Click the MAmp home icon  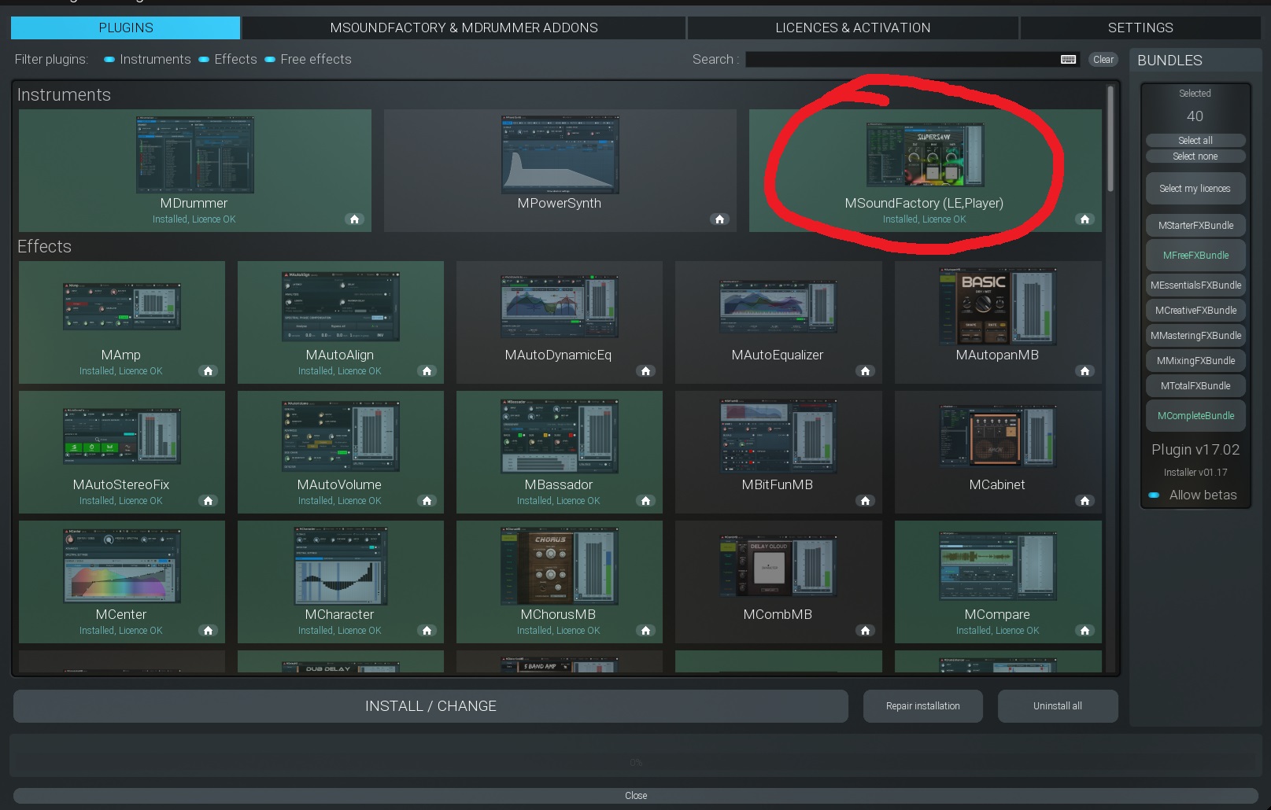tap(208, 371)
